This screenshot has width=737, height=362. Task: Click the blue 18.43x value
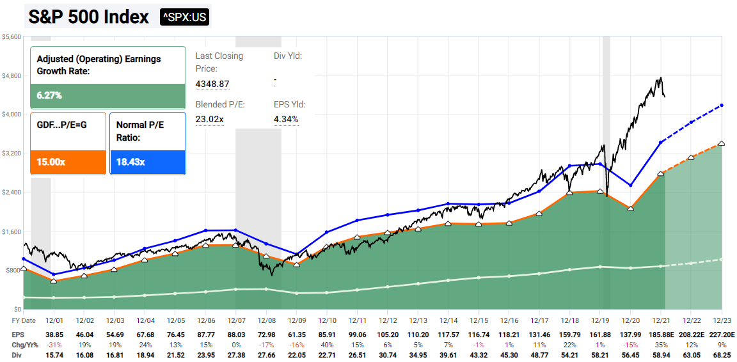tap(131, 162)
